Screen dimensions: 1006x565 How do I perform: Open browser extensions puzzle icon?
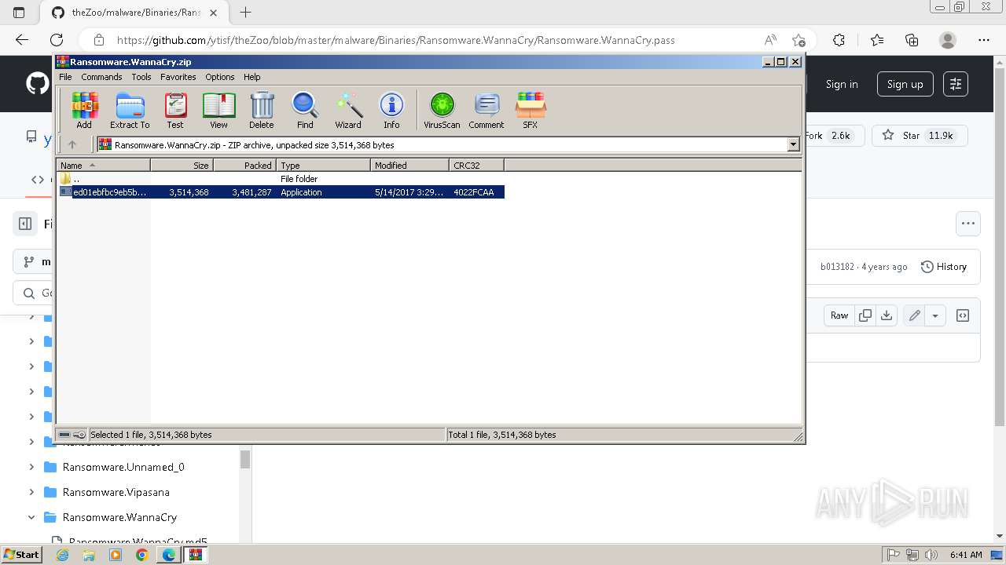(x=839, y=40)
